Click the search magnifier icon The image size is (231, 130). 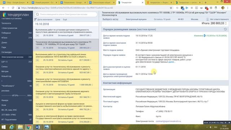[37, 14]
